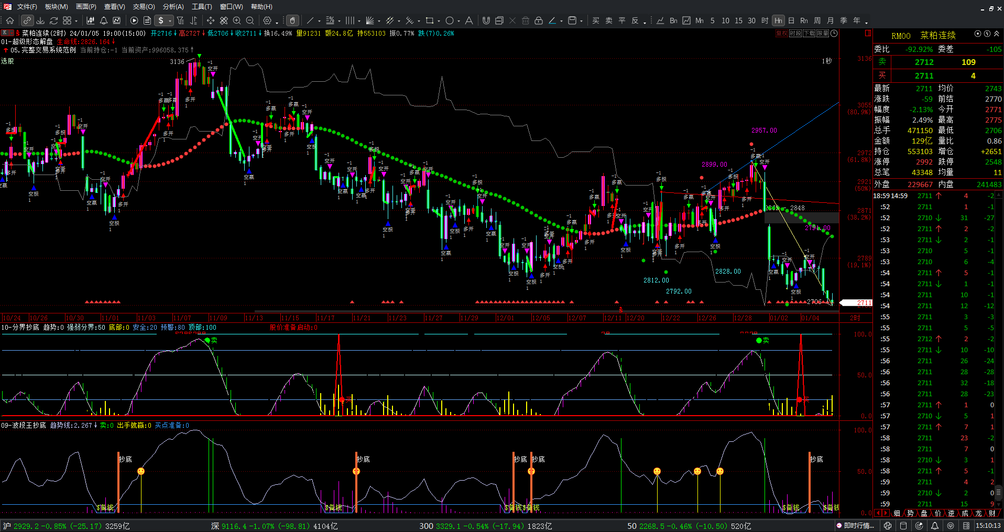Click the download data icon
The width and height of the screenshot is (1004, 532).
pos(40,20)
